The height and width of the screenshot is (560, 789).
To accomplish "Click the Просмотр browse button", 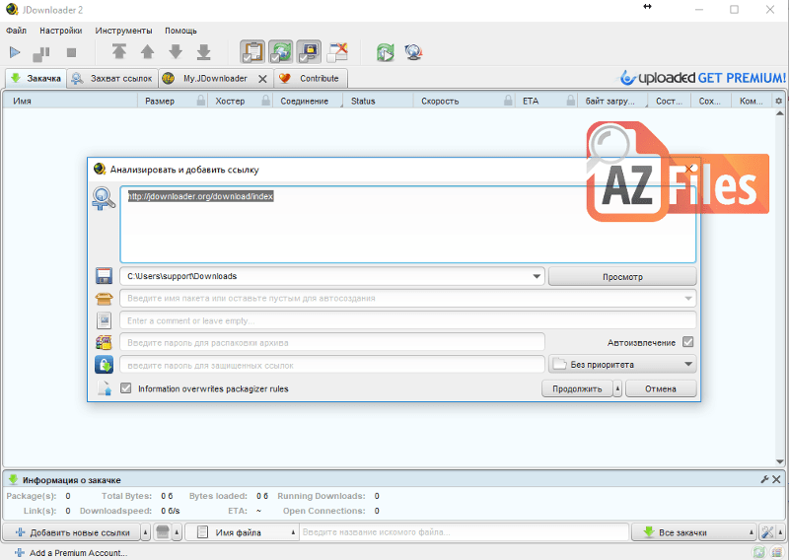I will pos(622,277).
